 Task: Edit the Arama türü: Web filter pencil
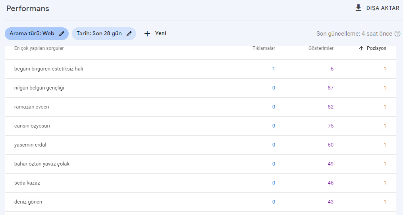(x=62, y=34)
